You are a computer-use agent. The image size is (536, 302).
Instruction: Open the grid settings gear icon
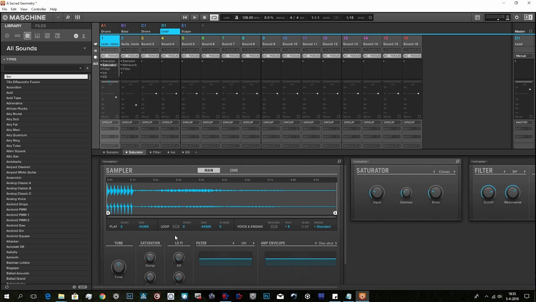370,18
